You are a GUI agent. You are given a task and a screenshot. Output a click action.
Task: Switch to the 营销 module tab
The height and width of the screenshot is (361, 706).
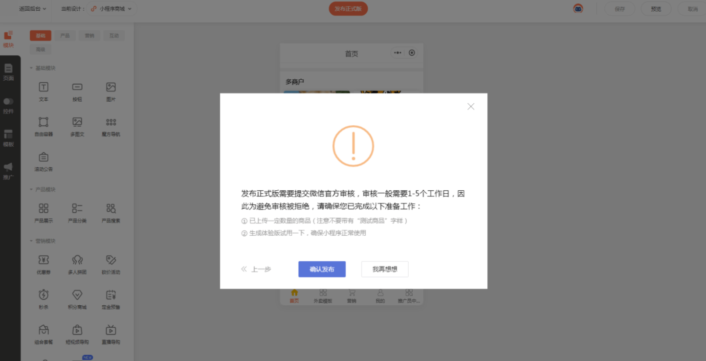click(x=89, y=36)
